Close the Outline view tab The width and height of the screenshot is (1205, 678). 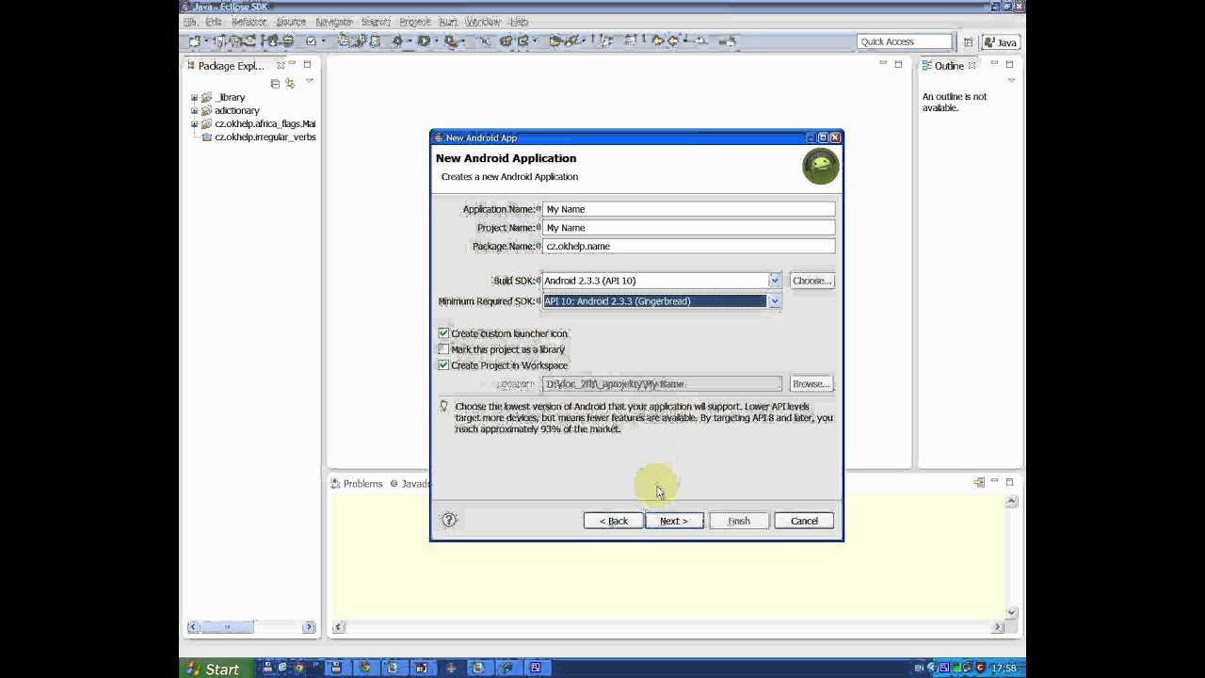[x=973, y=65]
